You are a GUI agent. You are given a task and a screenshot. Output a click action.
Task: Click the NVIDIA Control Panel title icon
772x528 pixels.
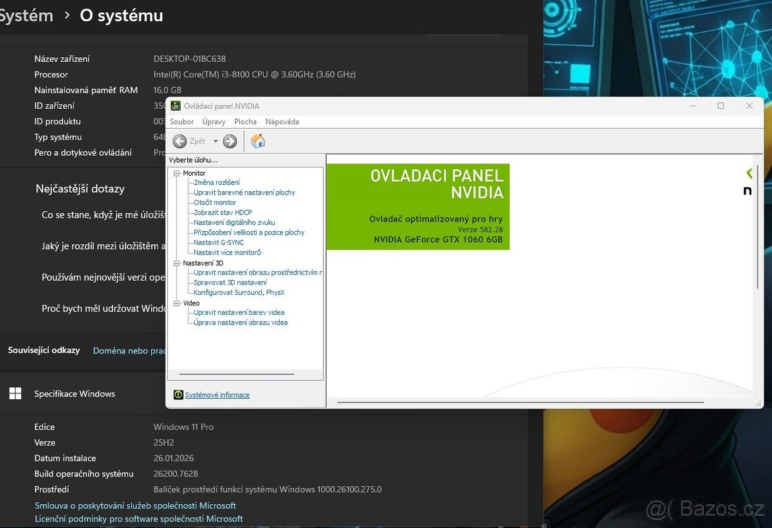click(176, 106)
